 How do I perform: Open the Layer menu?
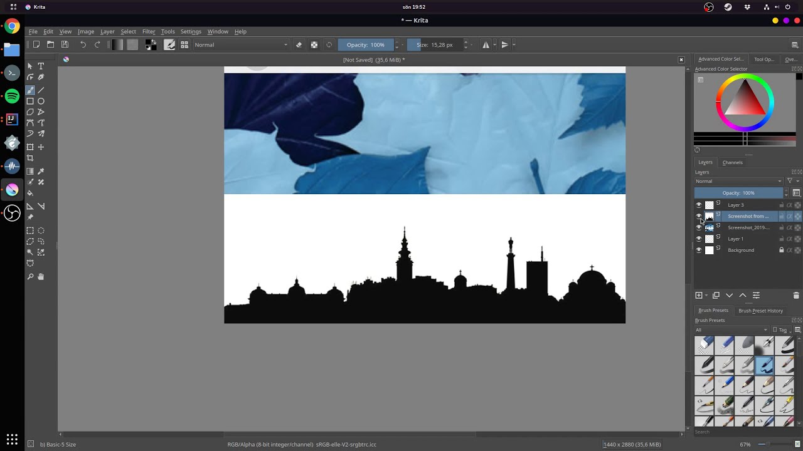107,31
